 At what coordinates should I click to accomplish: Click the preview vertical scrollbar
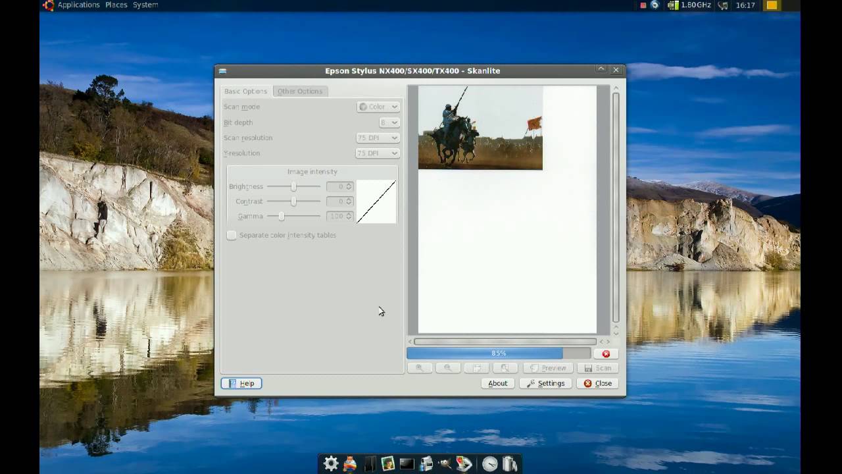pyautogui.click(x=616, y=207)
